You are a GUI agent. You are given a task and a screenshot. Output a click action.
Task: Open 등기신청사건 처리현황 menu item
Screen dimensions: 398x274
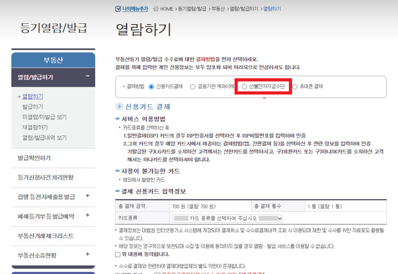click(x=53, y=177)
